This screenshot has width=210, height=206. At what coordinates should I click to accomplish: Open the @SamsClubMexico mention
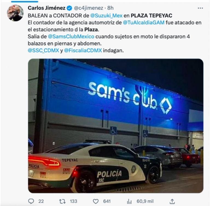point(71,36)
